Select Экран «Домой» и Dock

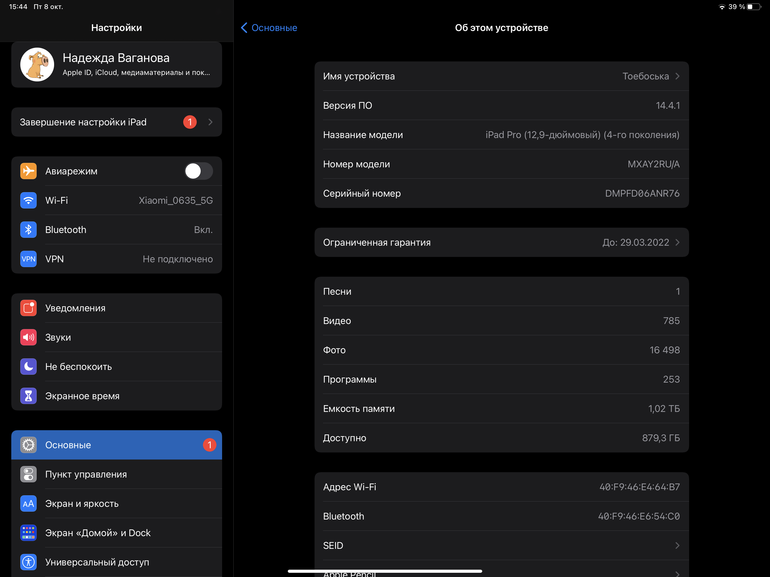[x=117, y=533]
